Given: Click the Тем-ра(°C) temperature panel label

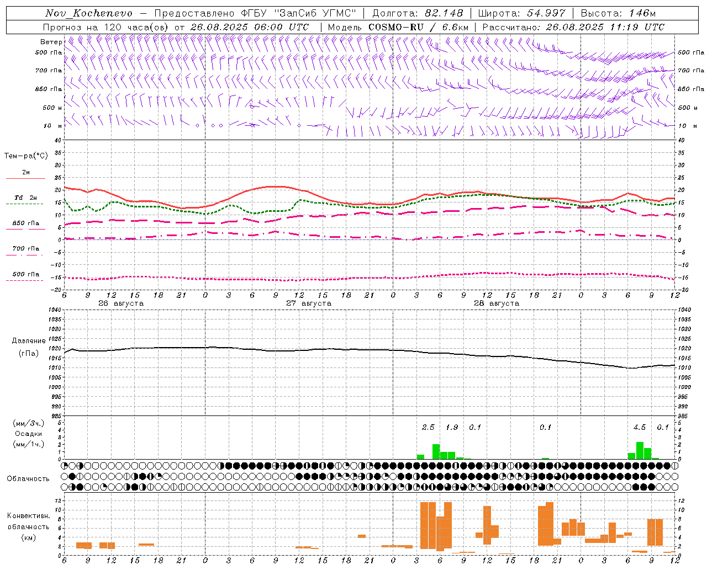Looking at the screenshot, I should coord(26,156).
